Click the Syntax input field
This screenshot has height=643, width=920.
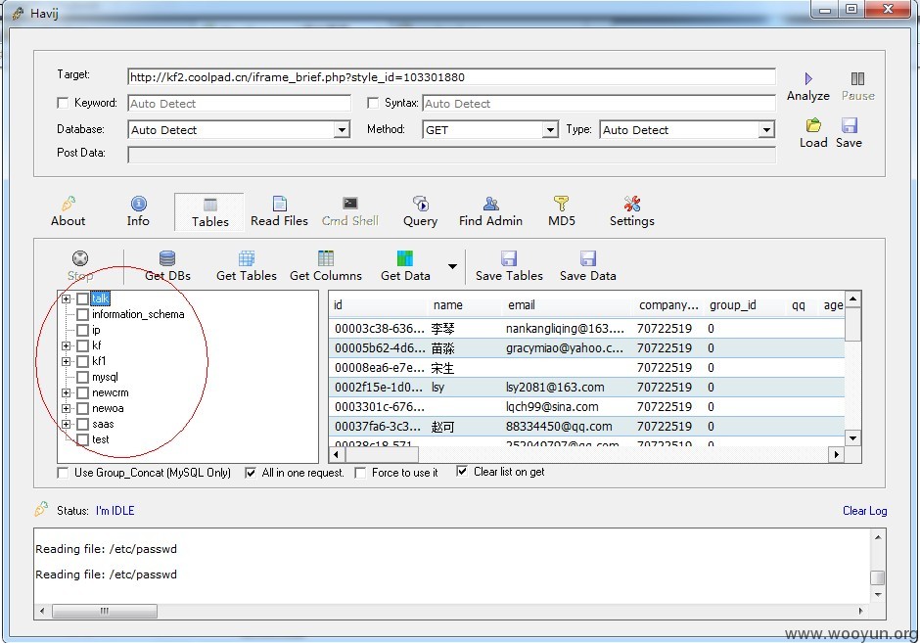(x=598, y=104)
